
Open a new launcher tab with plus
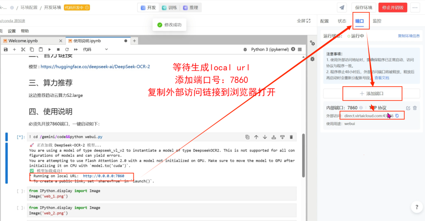(135, 41)
